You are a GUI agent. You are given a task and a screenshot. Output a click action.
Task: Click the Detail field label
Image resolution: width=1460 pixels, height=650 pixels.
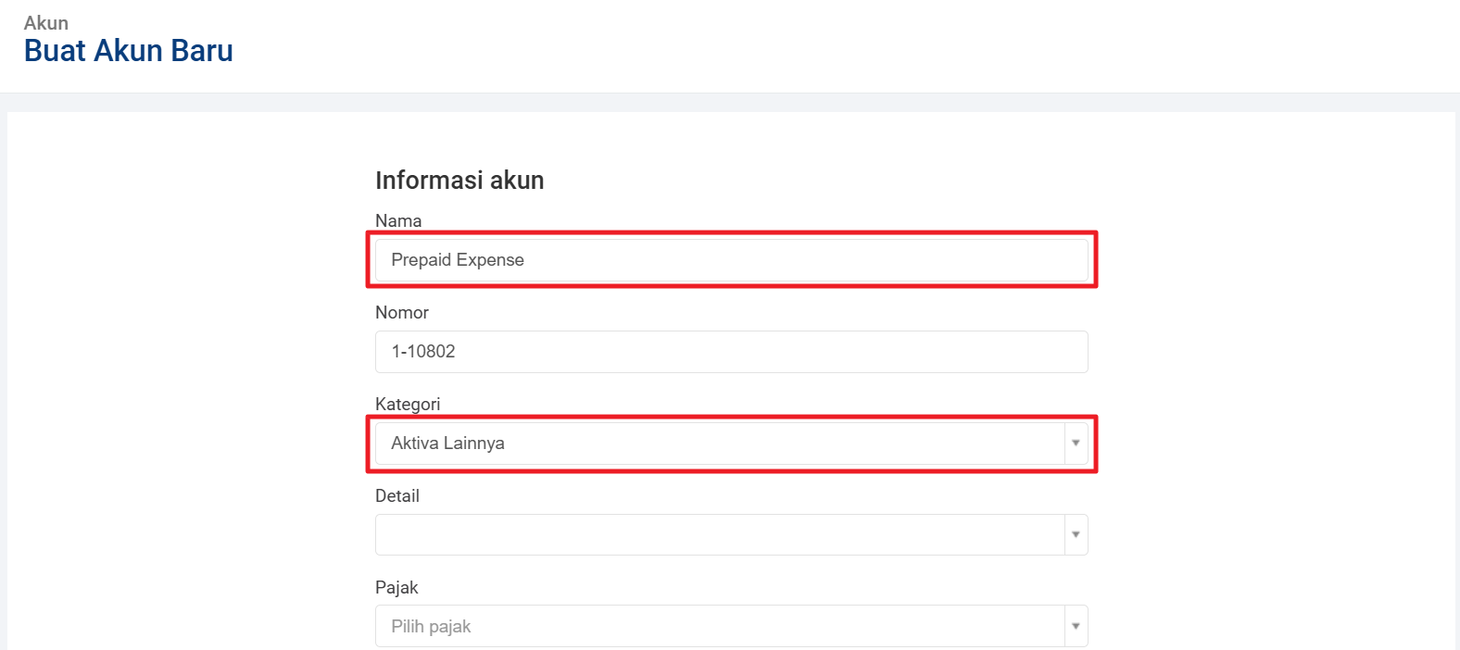coord(397,495)
